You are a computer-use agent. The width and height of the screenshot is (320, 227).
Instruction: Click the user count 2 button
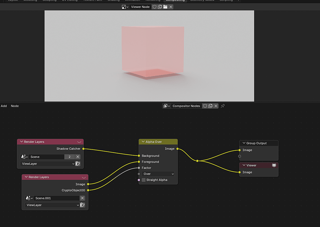click(70, 157)
